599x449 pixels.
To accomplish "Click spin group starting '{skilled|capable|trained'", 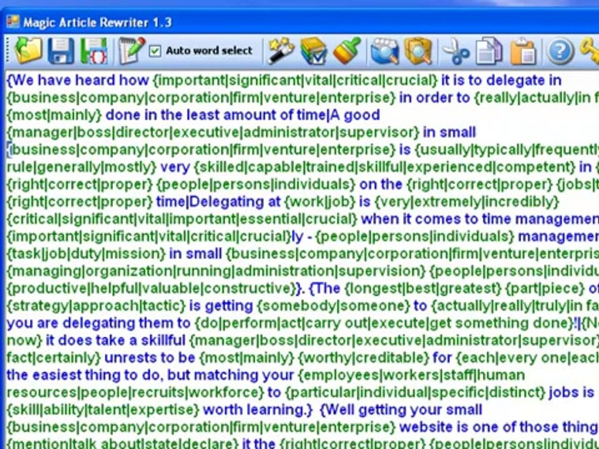I will pyautogui.click(x=385, y=167).
